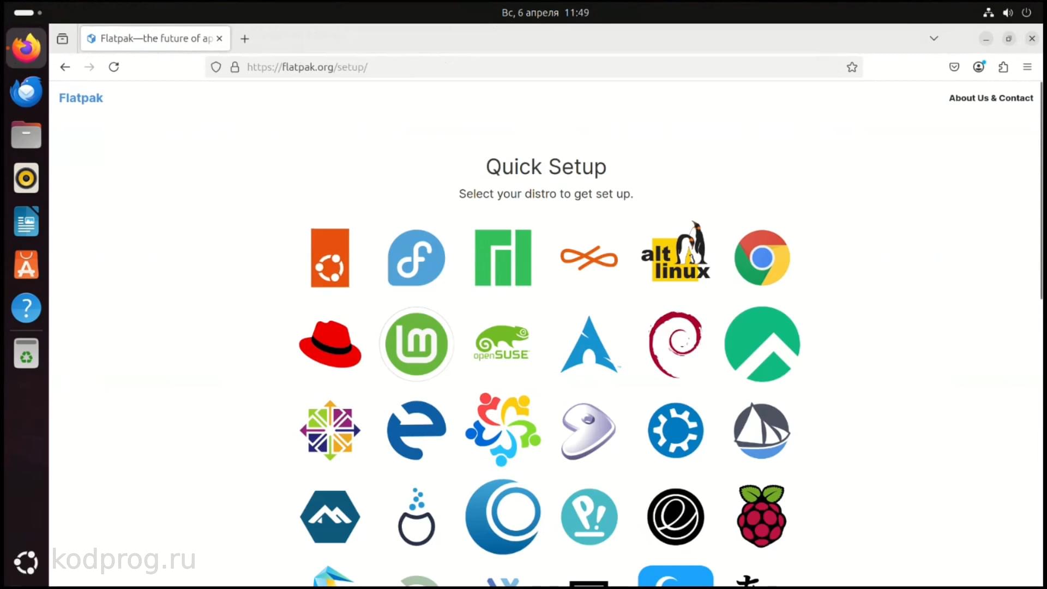The height and width of the screenshot is (589, 1047).
Task: Select the Chrome OS logo
Action: click(762, 257)
